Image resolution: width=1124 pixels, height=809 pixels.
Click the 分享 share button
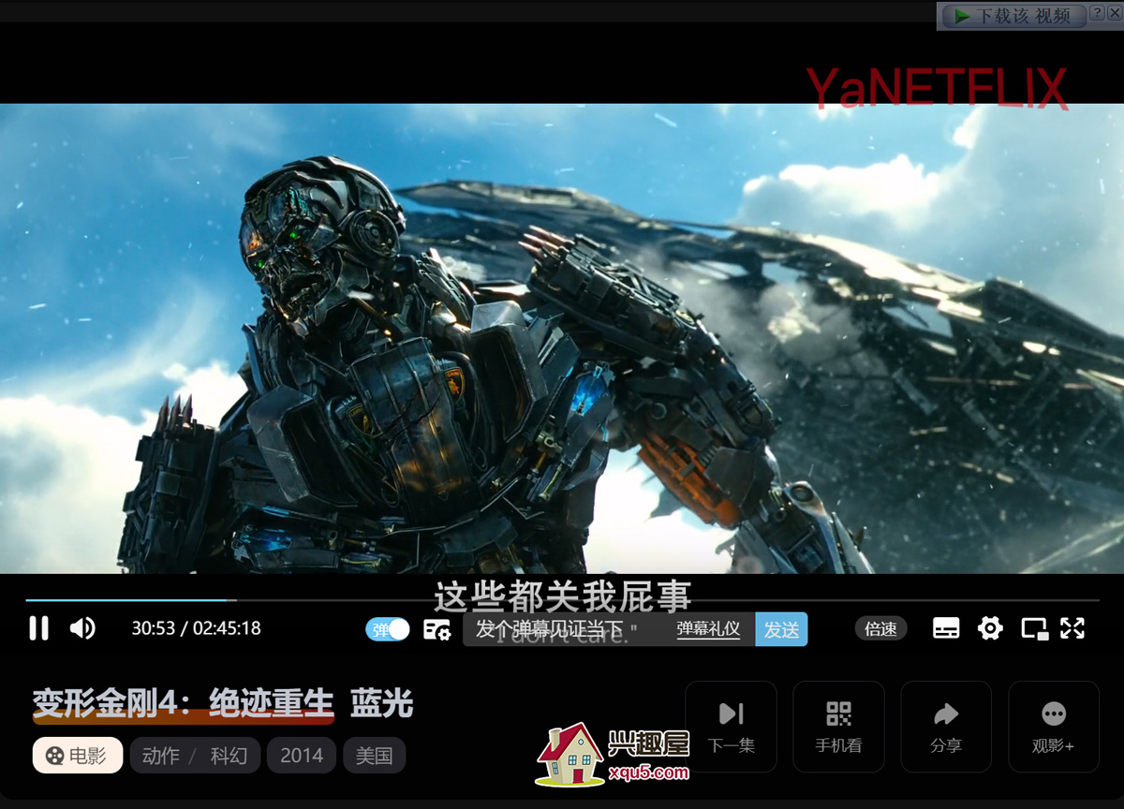point(946,727)
